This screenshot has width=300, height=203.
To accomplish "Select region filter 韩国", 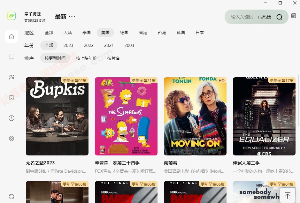I will (x=181, y=33).
